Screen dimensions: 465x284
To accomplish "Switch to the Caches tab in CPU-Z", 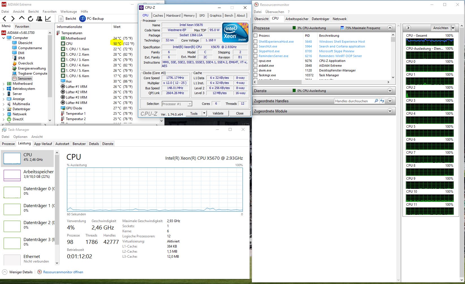I will tap(158, 16).
